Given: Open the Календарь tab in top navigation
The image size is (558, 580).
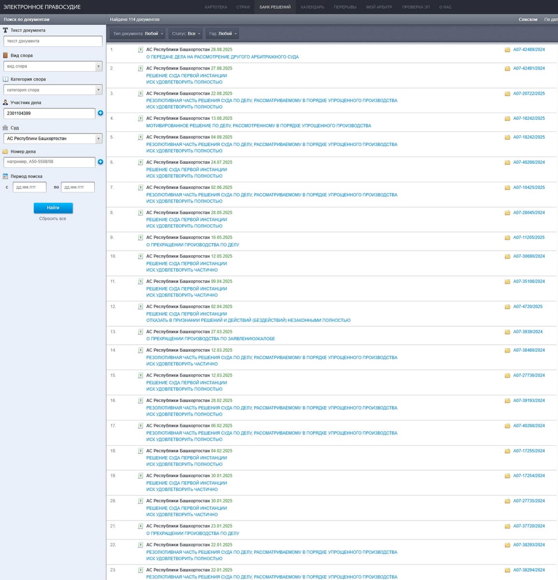Looking at the screenshot, I should tap(312, 7).
